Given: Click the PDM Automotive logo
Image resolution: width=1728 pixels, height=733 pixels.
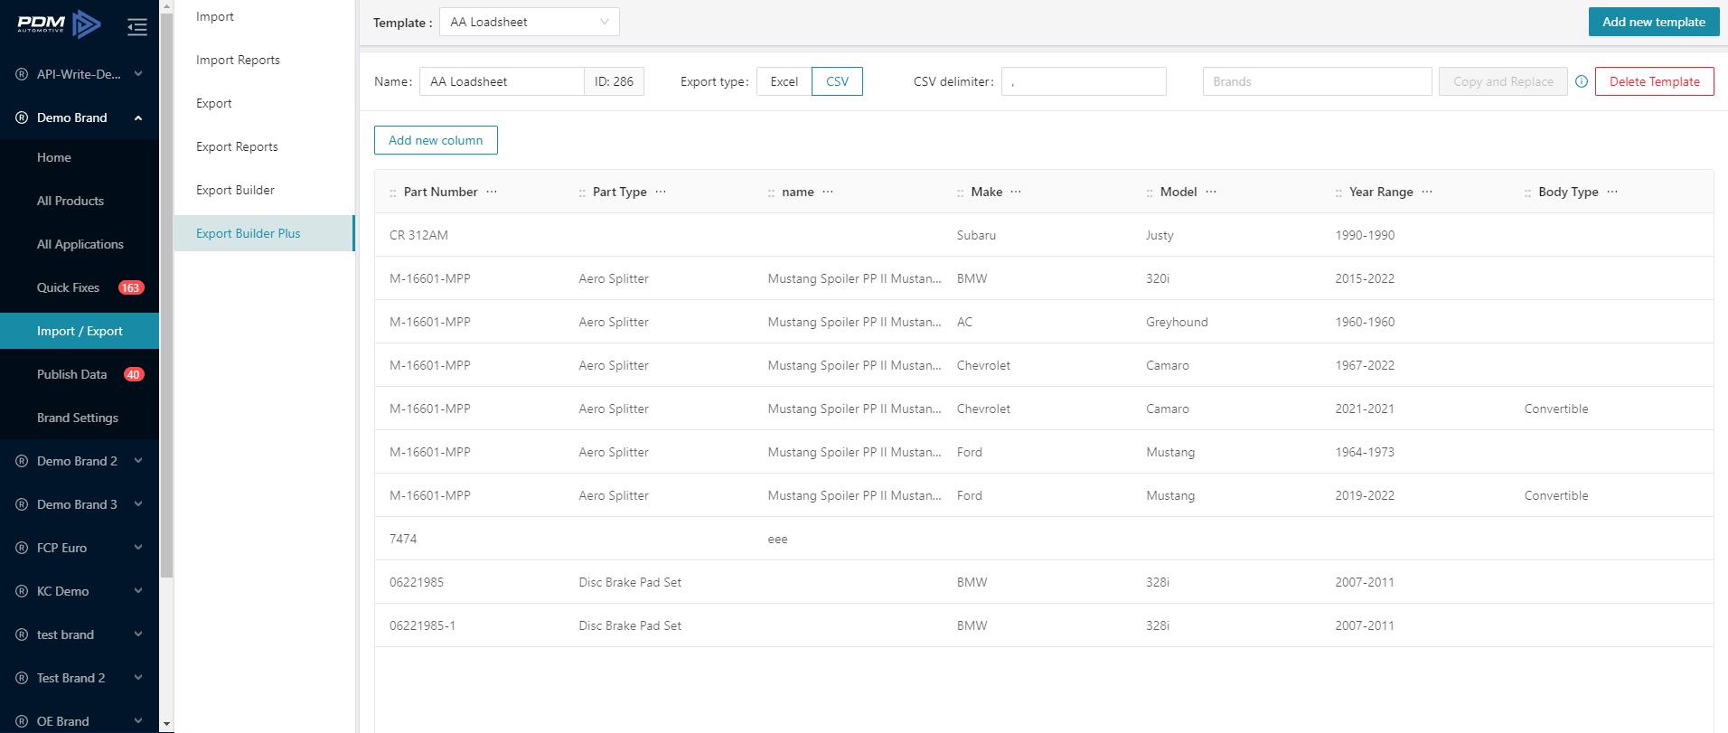Looking at the screenshot, I should (59, 24).
